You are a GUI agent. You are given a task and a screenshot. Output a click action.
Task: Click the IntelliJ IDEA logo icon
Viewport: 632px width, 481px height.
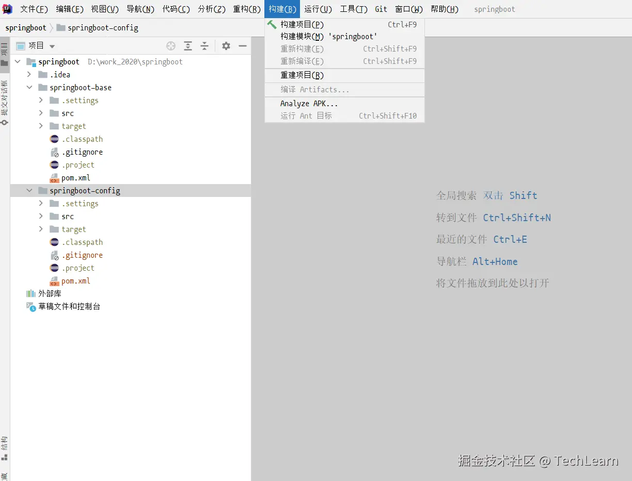point(7,9)
